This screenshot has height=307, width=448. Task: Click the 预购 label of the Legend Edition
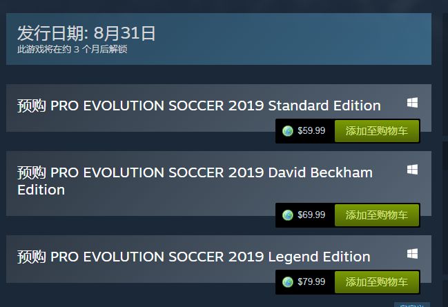tap(31, 257)
